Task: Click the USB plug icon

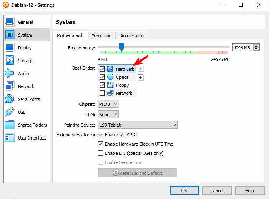Action: point(9,112)
